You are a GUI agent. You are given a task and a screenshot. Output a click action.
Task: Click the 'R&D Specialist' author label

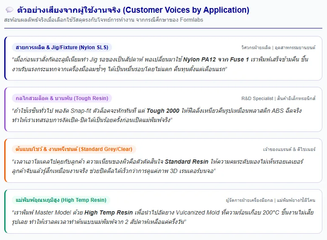tap(278, 98)
